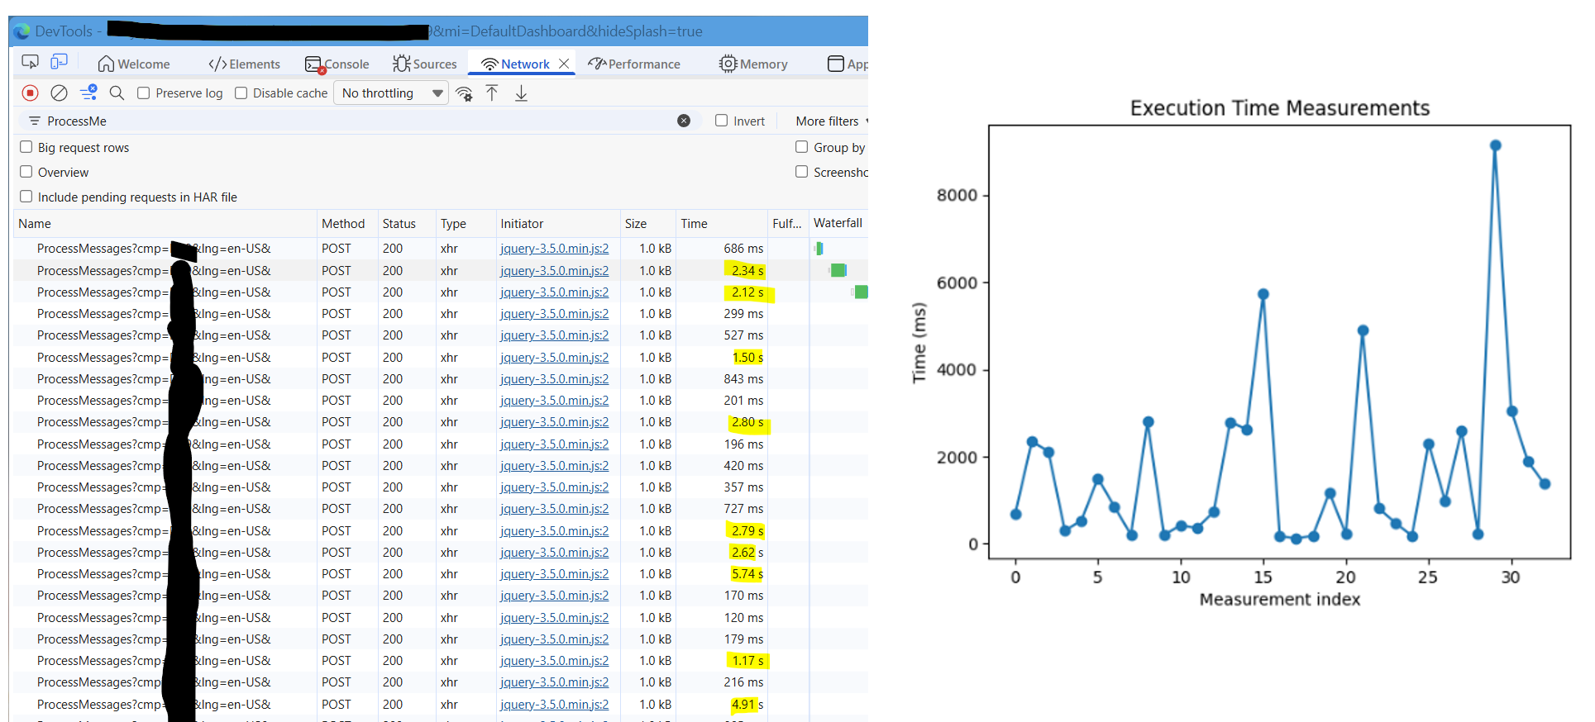The width and height of the screenshot is (1595, 722).
Task: Switch to the Console tab
Action: point(337,64)
